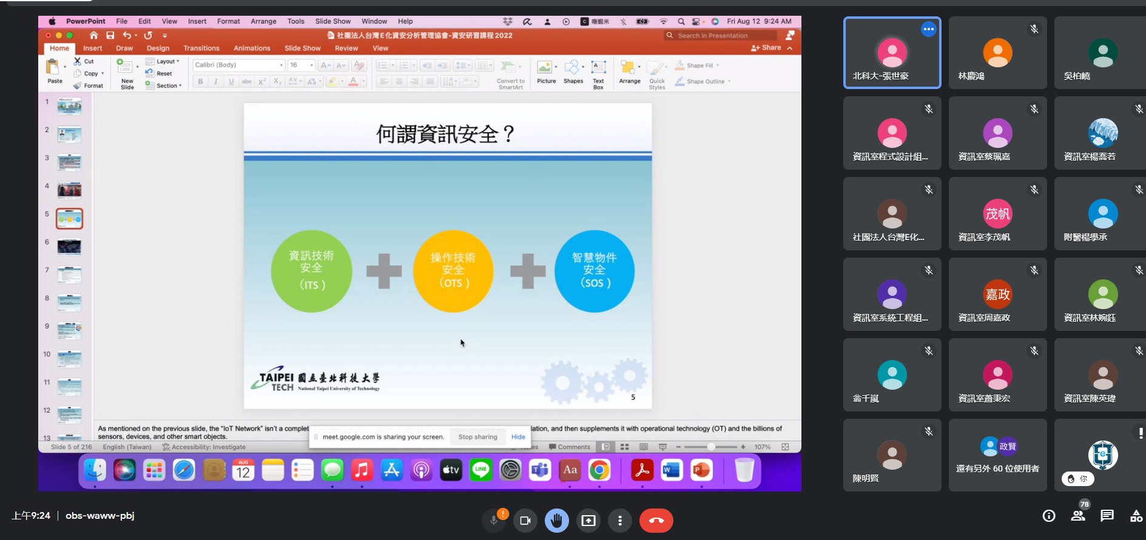1146x540 pixels.
Task: Toggle Normal view in status bar
Action: point(605,447)
